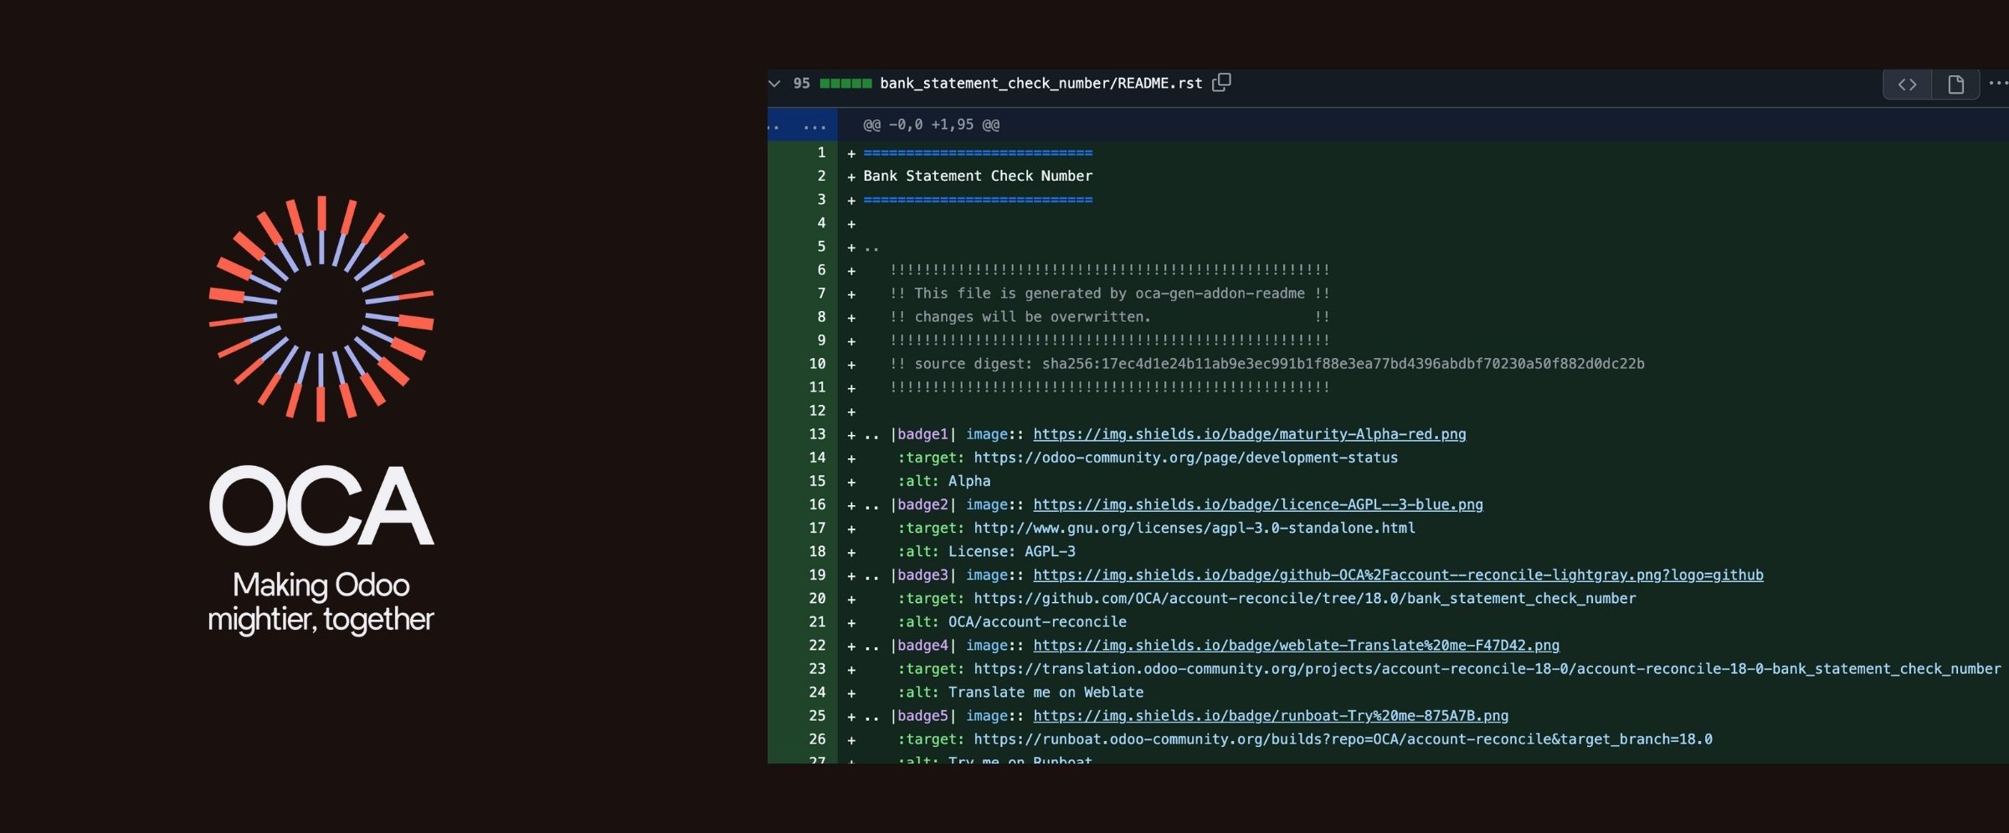Click line number 10 in the diff
The image size is (2009, 833).
click(x=817, y=363)
